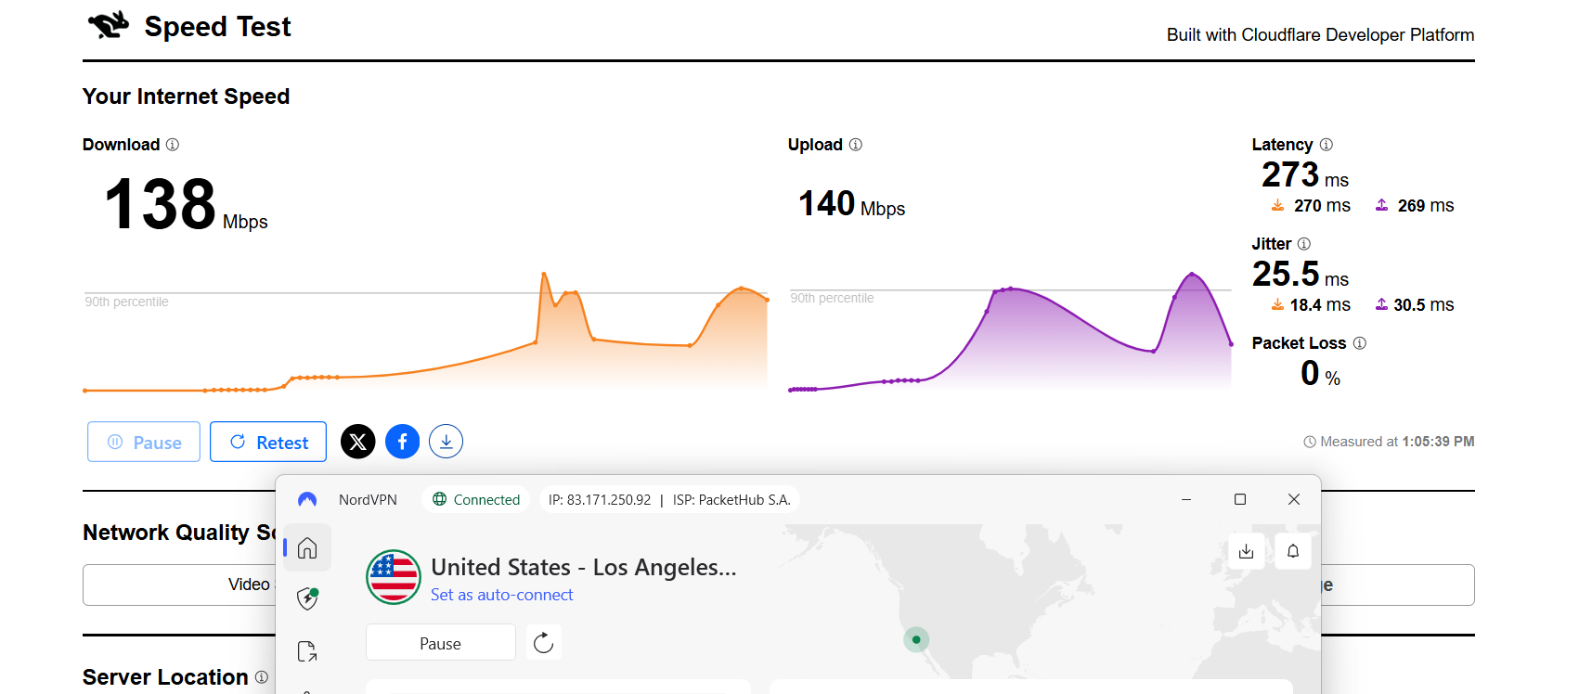Show info about Upload speed

(856, 145)
